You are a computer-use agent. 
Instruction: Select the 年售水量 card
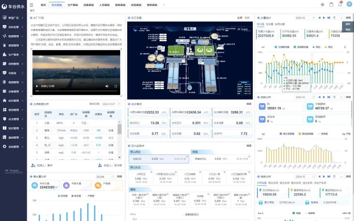point(76,185)
